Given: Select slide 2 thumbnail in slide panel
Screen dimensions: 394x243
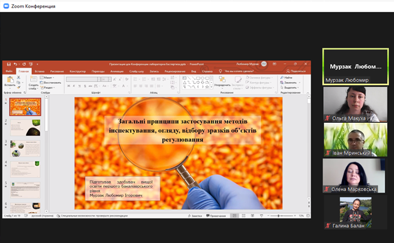Looking at the screenshot, I should [25, 128].
